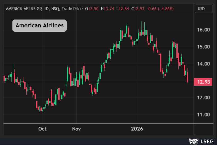Click the 14.00 price axis label
This screenshot has height=145, width=217.
[203, 64]
